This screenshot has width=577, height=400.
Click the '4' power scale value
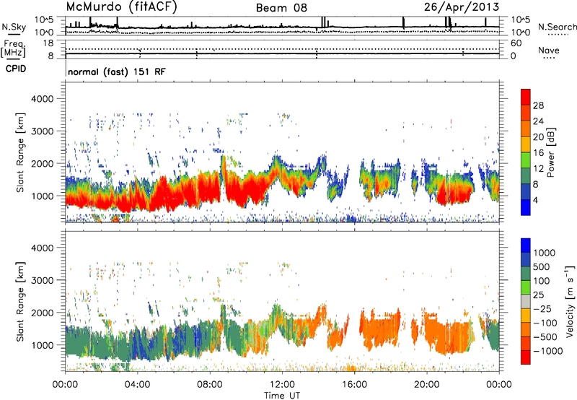(x=535, y=200)
